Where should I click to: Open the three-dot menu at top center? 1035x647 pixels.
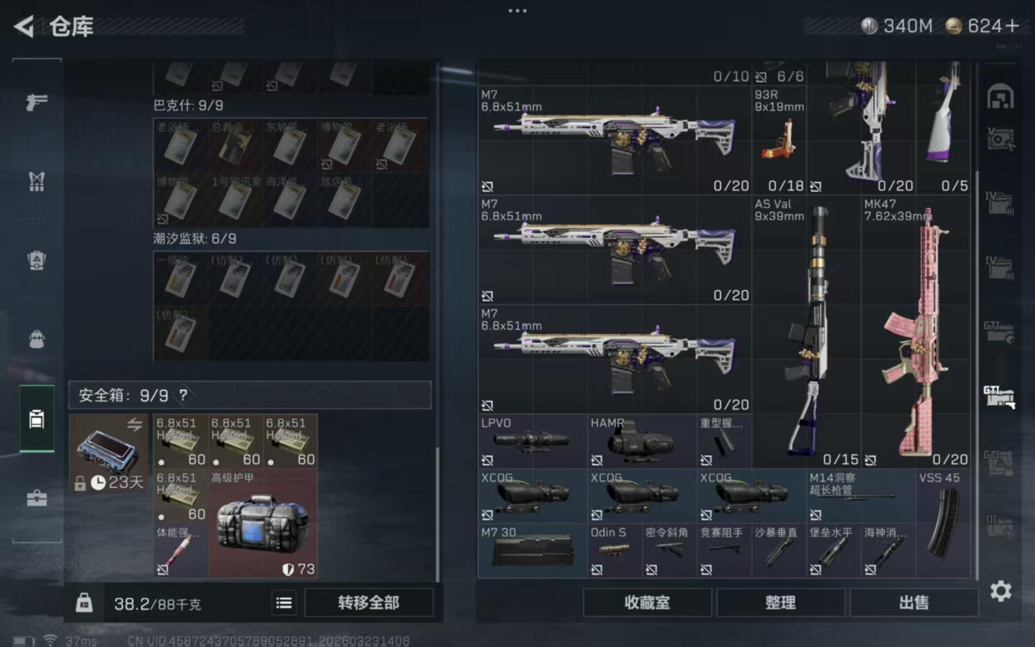tap(517, 11)
